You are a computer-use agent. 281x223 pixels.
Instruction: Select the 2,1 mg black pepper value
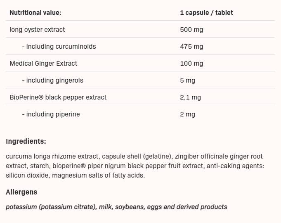click(190, 97)
